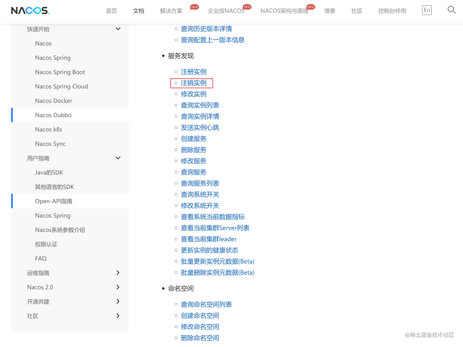Open the search magnifier icon

pos(451,10)
